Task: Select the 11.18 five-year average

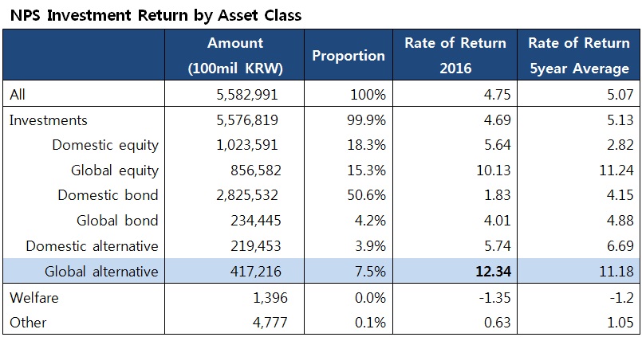Action: coord(616,272)
